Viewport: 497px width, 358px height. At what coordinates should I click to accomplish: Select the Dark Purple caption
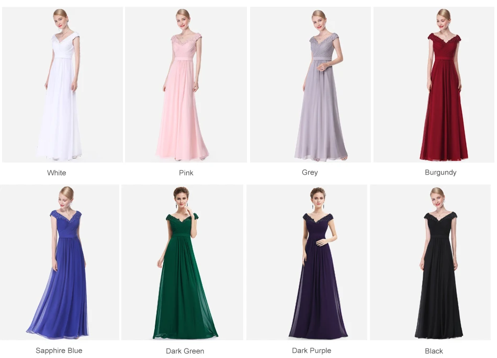[x=312, y=350]
